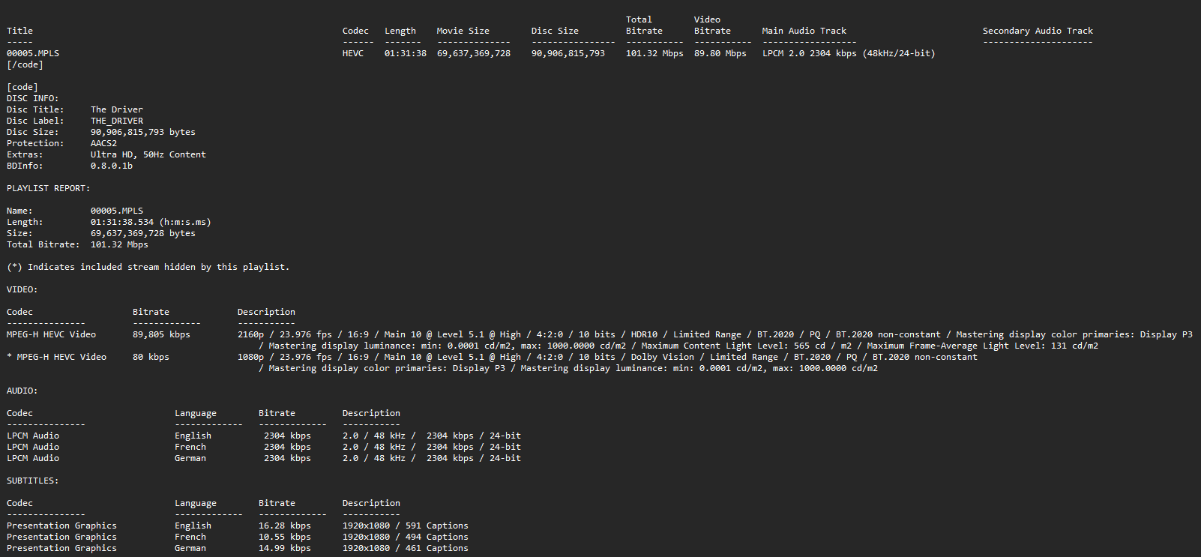This screenshot has width=1201, height=557.
Task: Click the VIDEO section heading
Action: tap(22, 289)
